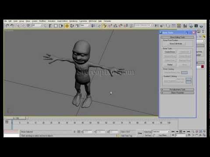This screenshot has width=210, height=157.
Task: Click Zoom Extents viewport navigation icon
Action: point(200,132)
